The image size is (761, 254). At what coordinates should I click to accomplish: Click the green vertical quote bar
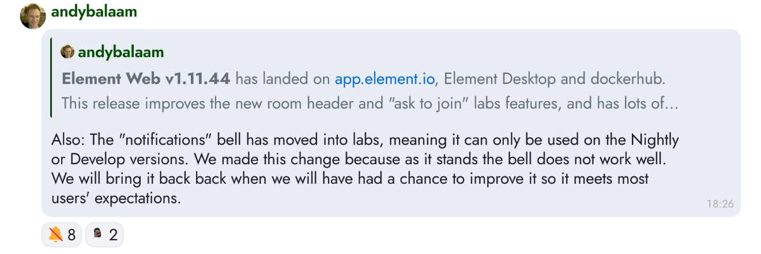click(x=51, y=78)
